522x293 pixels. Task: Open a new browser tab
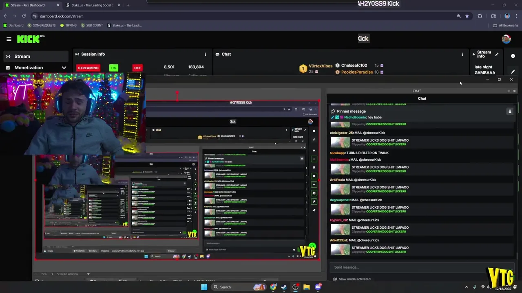pyautogui.click(x=128, y=5)
